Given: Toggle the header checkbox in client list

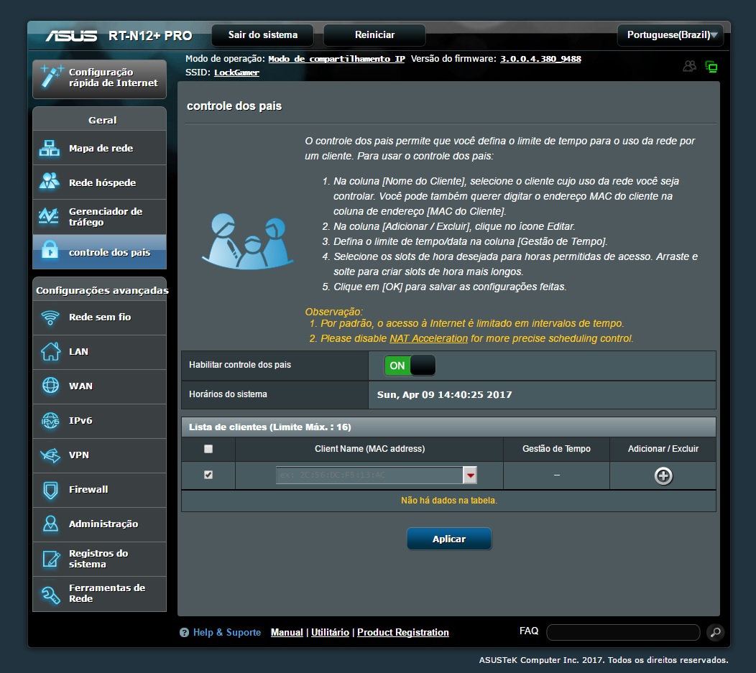Looking at the screenshot, I should click(208, 449).
